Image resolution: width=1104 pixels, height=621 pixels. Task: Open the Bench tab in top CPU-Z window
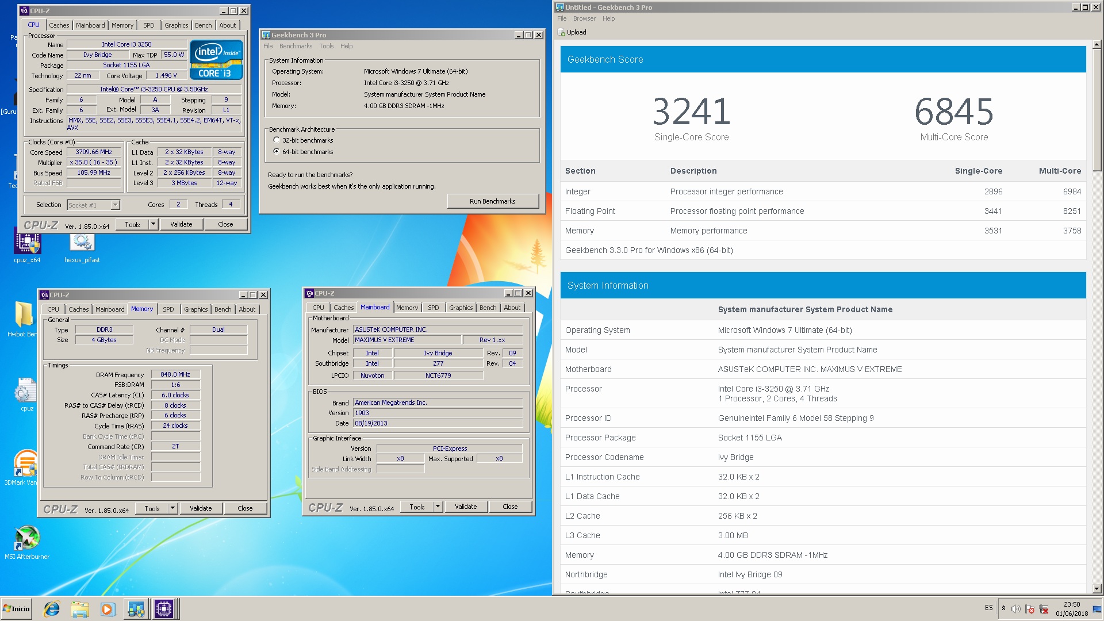click(203, 25)
